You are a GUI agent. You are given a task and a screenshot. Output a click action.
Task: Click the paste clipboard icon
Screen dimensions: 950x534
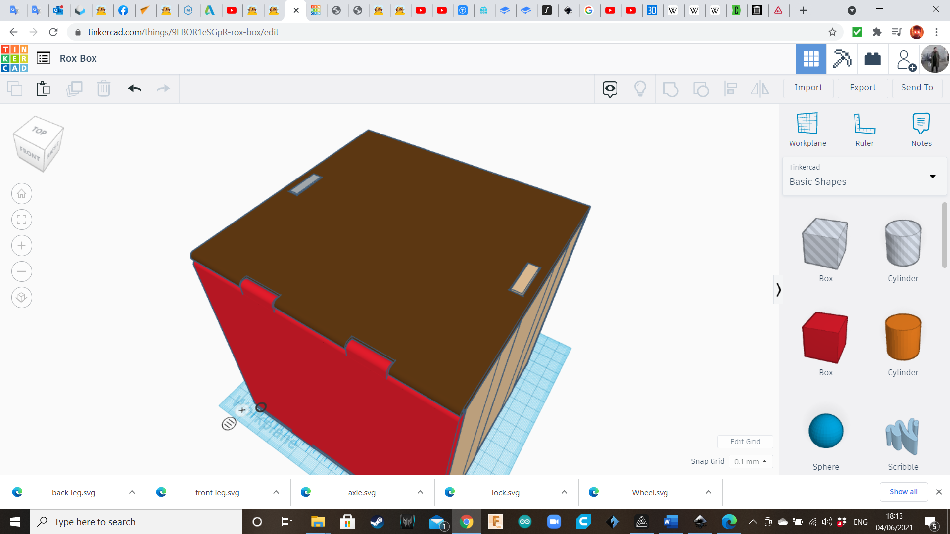(x=44, y=89)
